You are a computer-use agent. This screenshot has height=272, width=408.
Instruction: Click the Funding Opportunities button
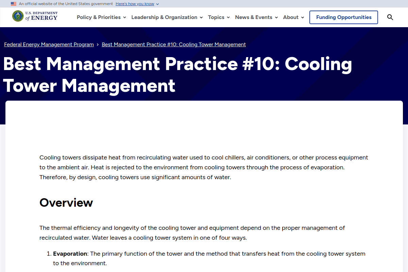pyautogui.click(x=344, y=17)
